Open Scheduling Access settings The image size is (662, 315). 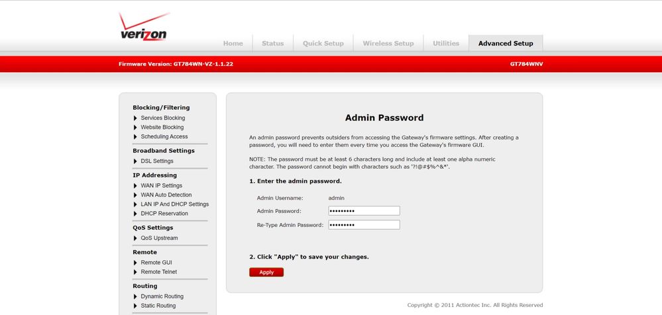pyautogui.click(x=164, y=137)
